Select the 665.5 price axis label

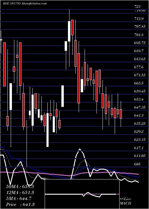pos(138,83)
